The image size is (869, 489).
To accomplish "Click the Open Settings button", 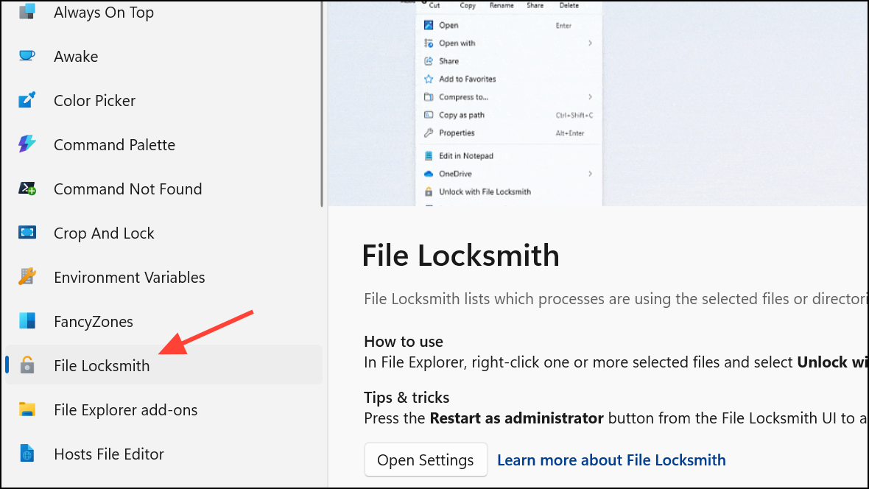I will tap(426, 460).
